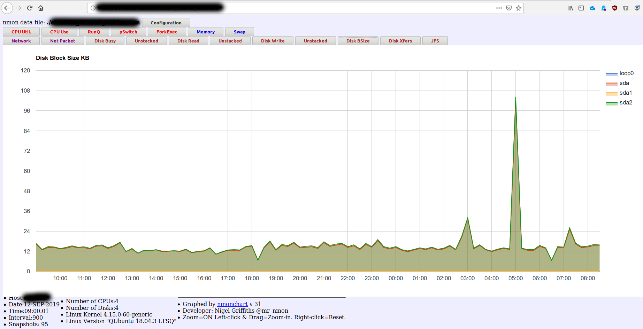This screenshot has height=329, width=643.
Task: Switch to the Disk Xfers chart
Action: click(x=400, y=41)
